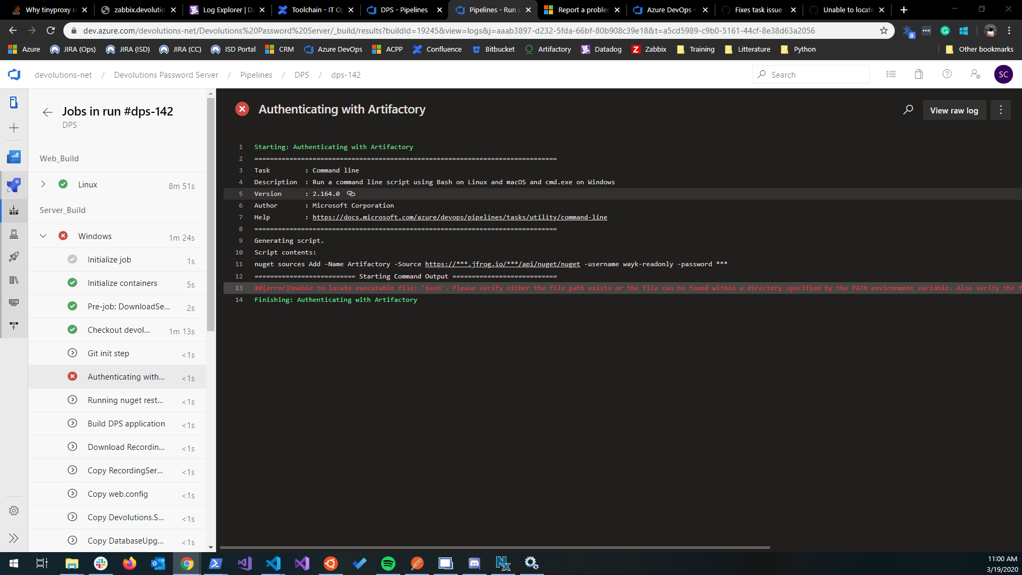Click the Azure DevOps logo icon
The width and height of the screenshot is (1022, 575).
(x=14, y=75)
